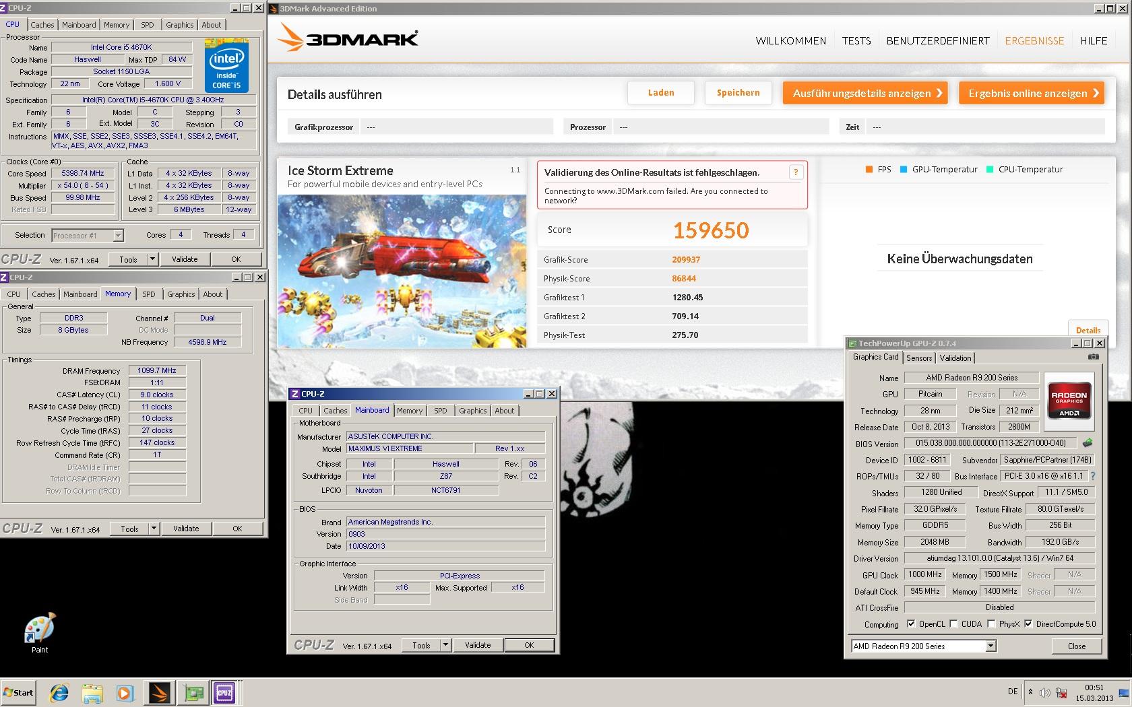Open the validation error help question mark

(796, 172)
